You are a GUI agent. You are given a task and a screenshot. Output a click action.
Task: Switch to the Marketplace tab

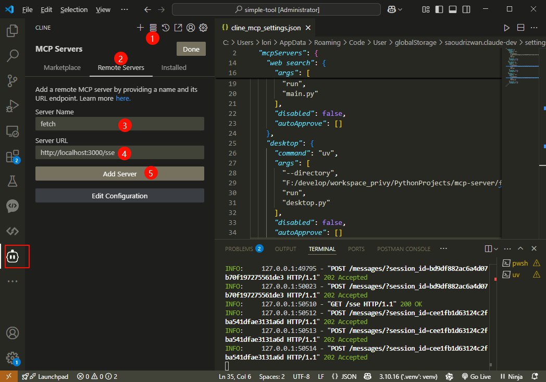(x=62, y=67)
